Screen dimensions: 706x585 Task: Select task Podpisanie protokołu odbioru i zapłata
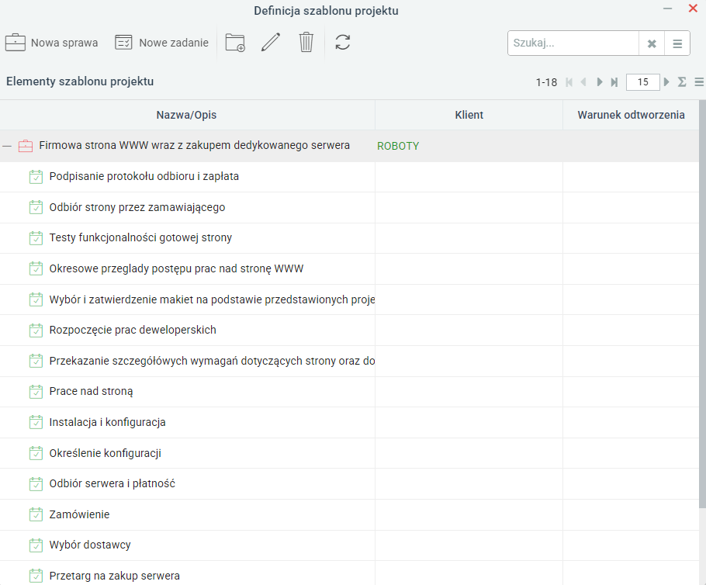pyautogui.click(x=349, y=177)
